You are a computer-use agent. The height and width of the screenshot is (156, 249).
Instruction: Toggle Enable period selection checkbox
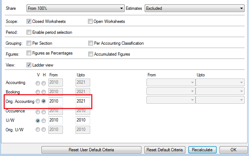(x=29, y=32)
